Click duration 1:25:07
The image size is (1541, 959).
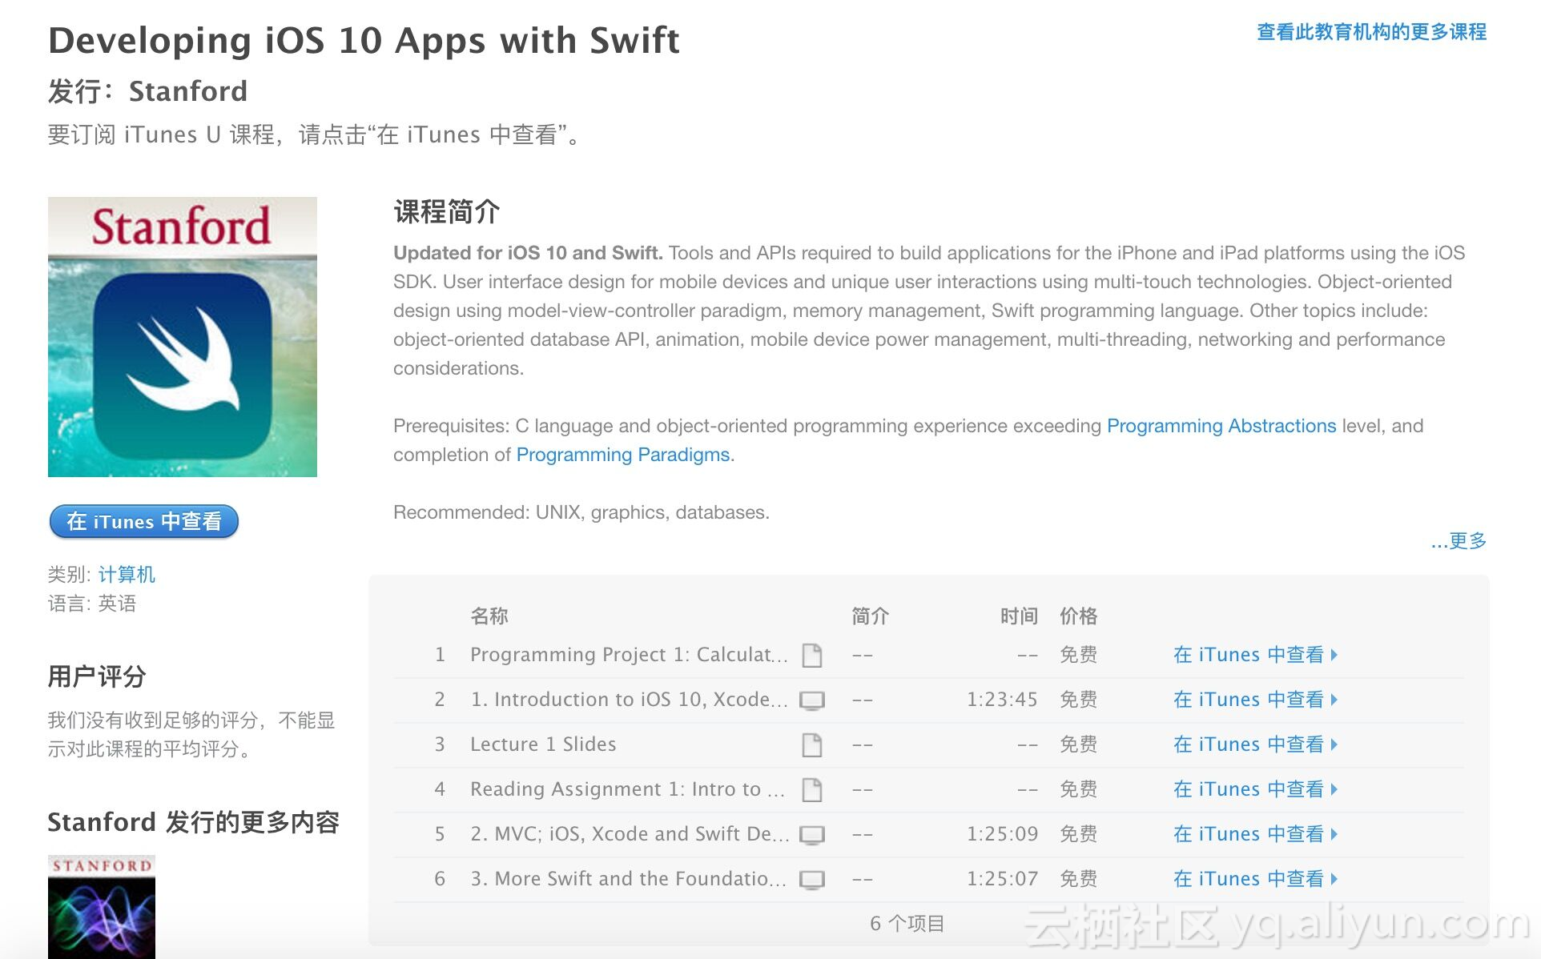coord(1002,879)
